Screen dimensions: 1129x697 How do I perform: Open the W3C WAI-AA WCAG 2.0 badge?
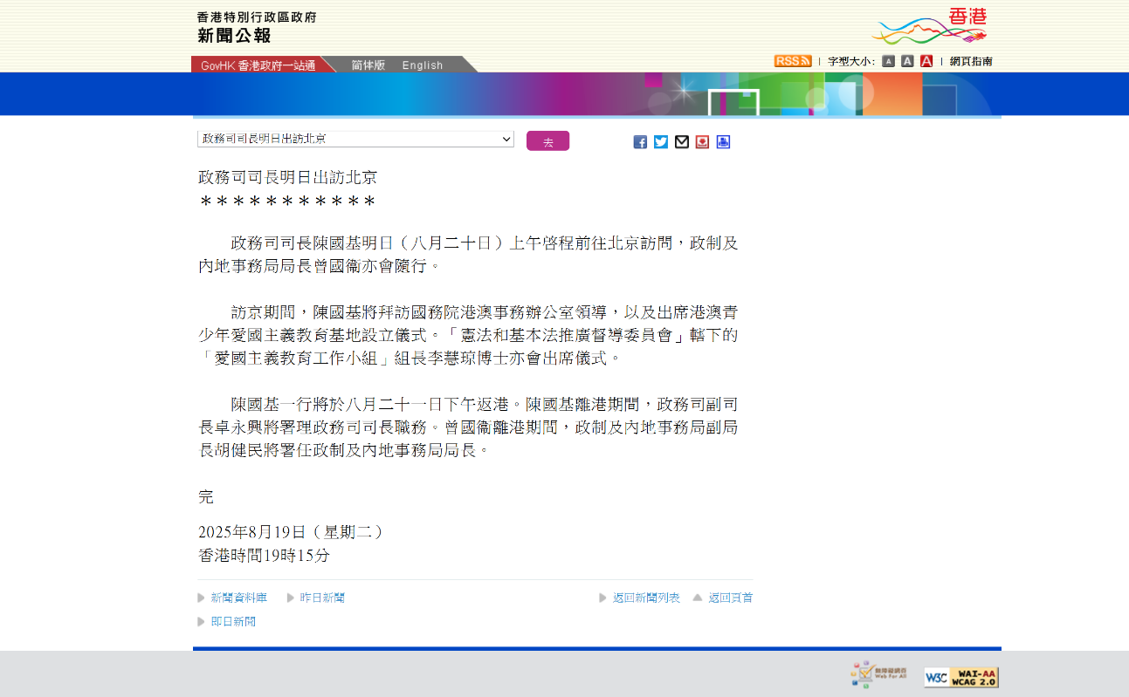961,677
